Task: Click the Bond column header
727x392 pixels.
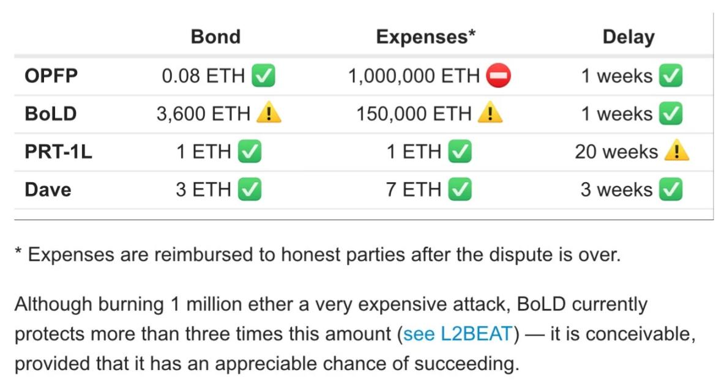Action: (215, 37)
